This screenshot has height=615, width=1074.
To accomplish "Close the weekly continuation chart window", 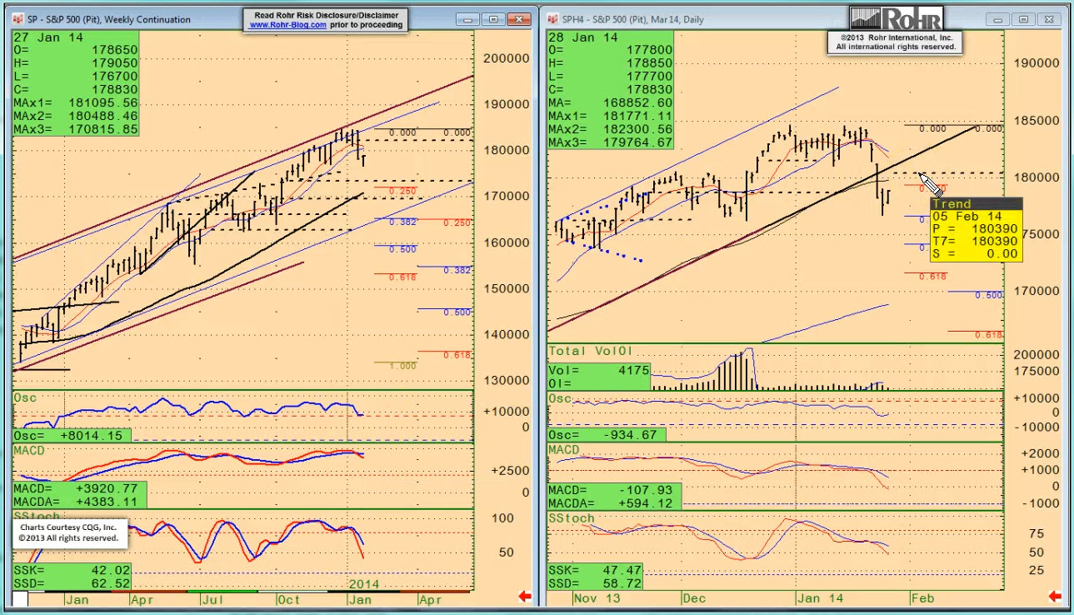I will (522, 19).
